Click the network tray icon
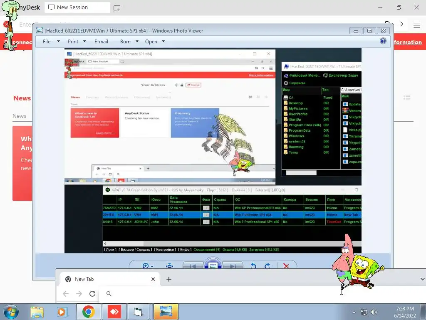 click(364, 312)
